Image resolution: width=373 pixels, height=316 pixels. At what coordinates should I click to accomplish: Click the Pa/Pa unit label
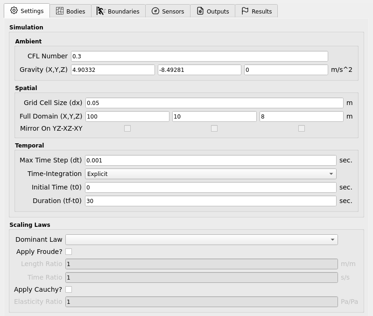coord(350,302)
